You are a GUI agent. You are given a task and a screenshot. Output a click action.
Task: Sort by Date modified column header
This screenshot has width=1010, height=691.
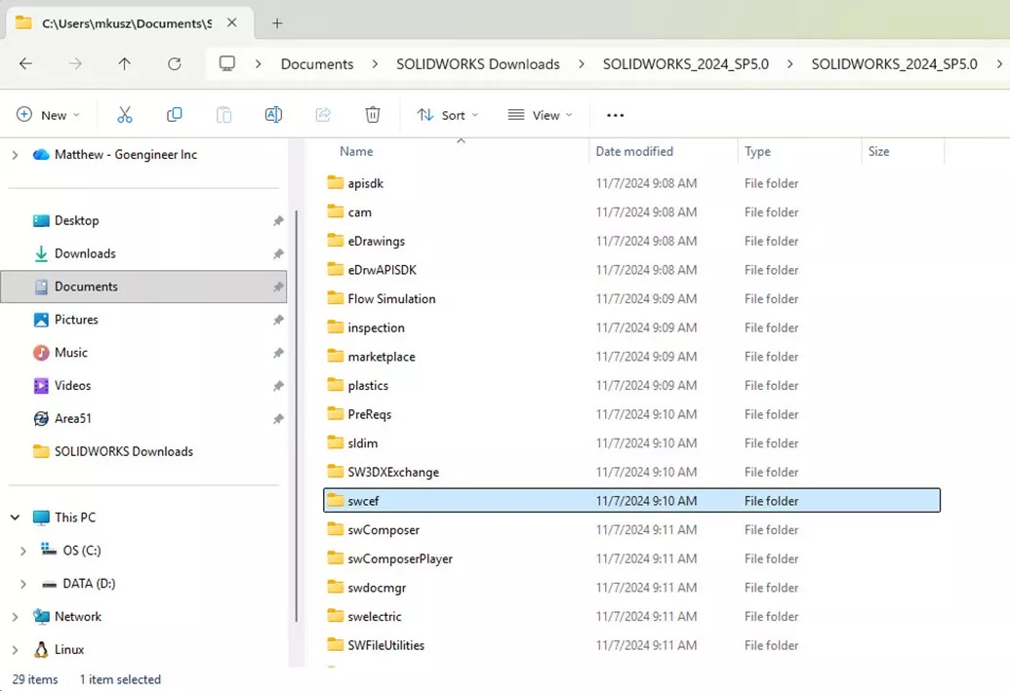pos(634,151)
